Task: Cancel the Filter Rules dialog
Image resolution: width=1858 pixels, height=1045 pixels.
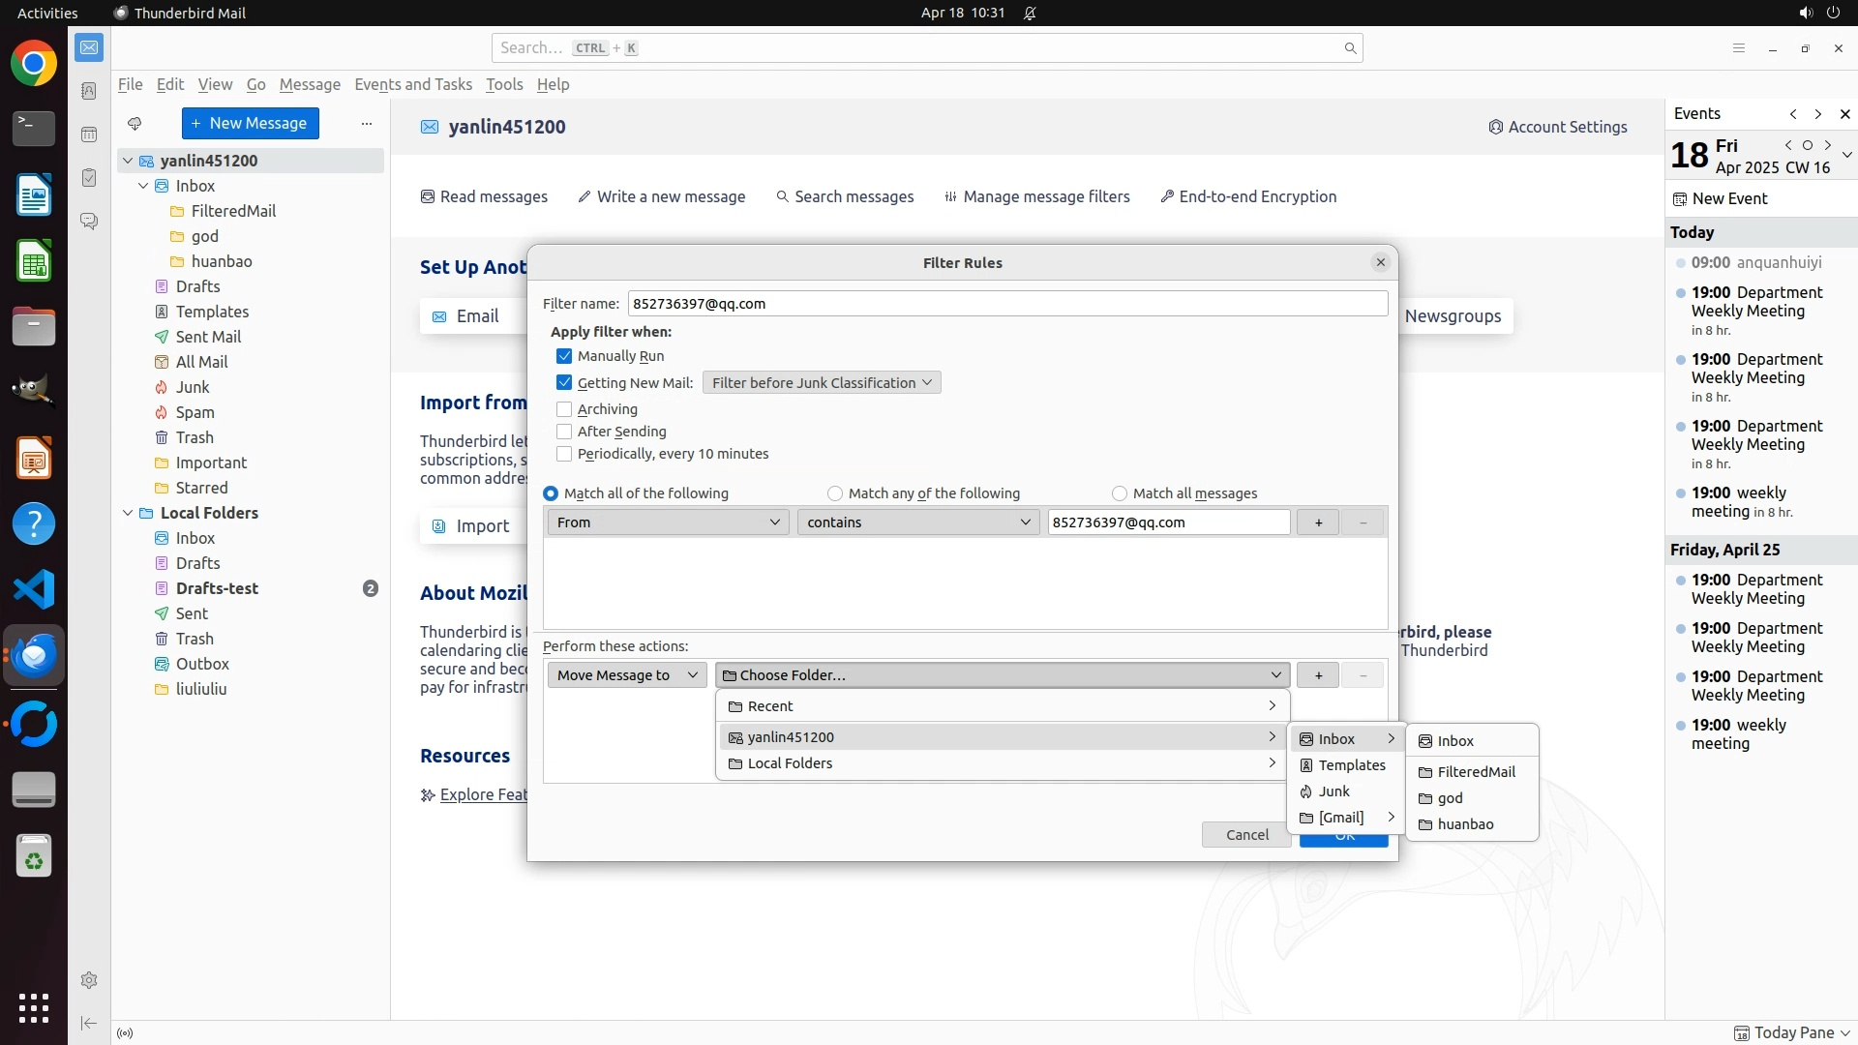Action: (x=1245, y=835)
